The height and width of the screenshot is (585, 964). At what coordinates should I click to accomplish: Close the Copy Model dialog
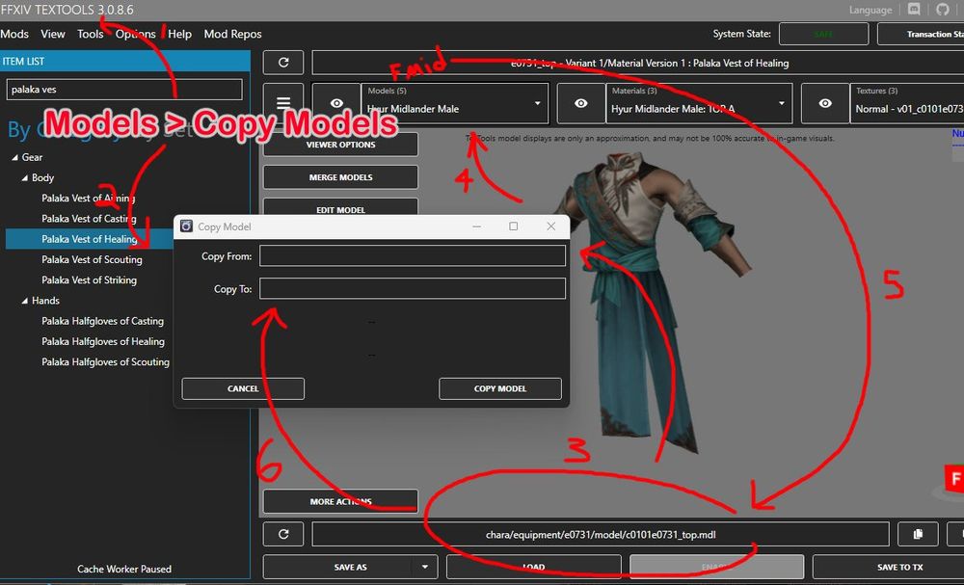[x=550, y=226]
